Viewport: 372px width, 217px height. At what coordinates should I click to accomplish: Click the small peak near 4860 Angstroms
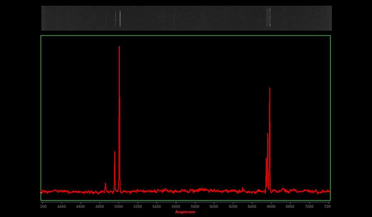pyautogui.click(x=105, y=183)
